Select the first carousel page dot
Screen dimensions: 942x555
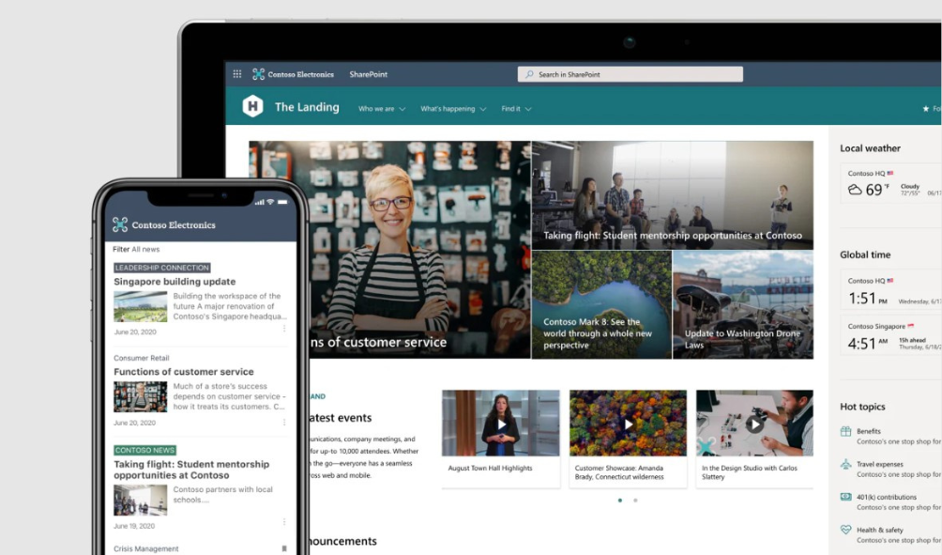[620, 501]
